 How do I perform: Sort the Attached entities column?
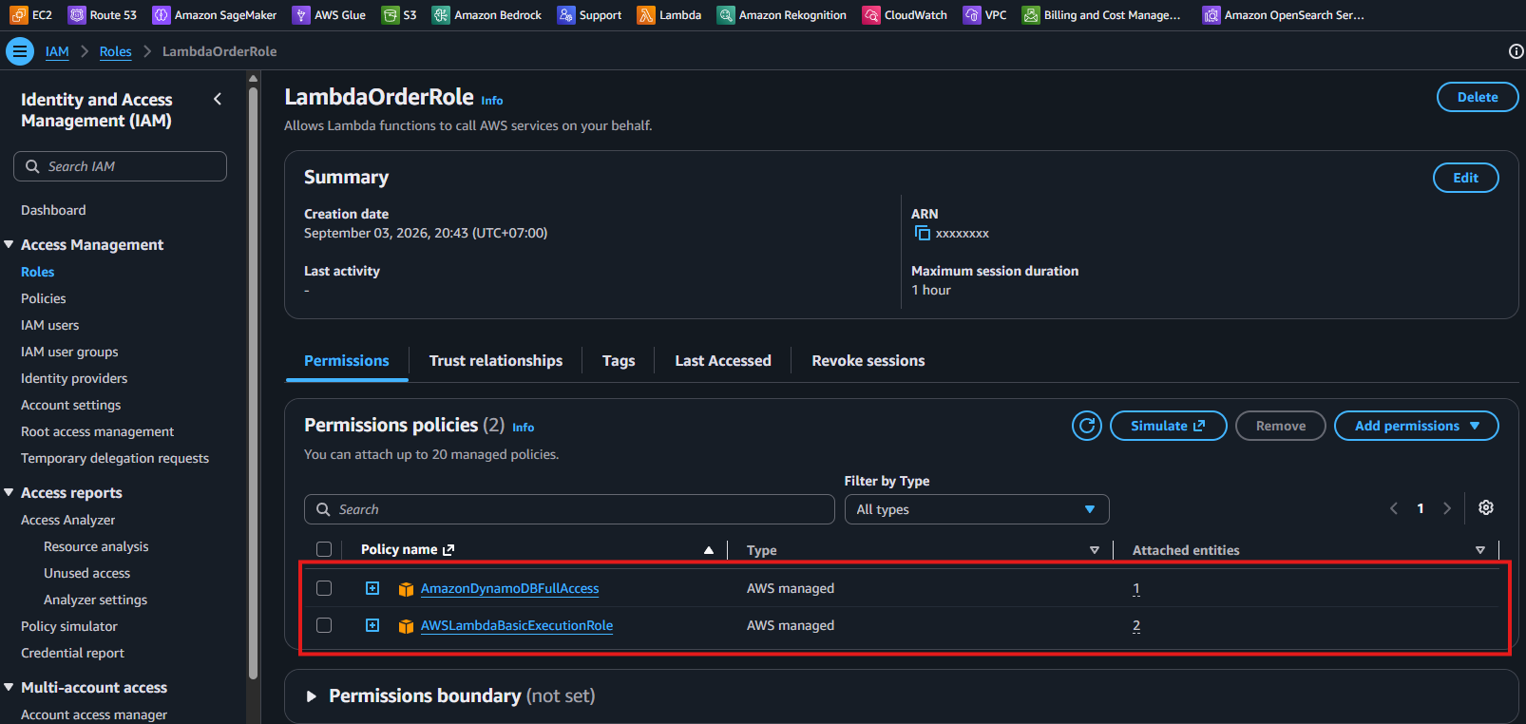(1480, 550)
